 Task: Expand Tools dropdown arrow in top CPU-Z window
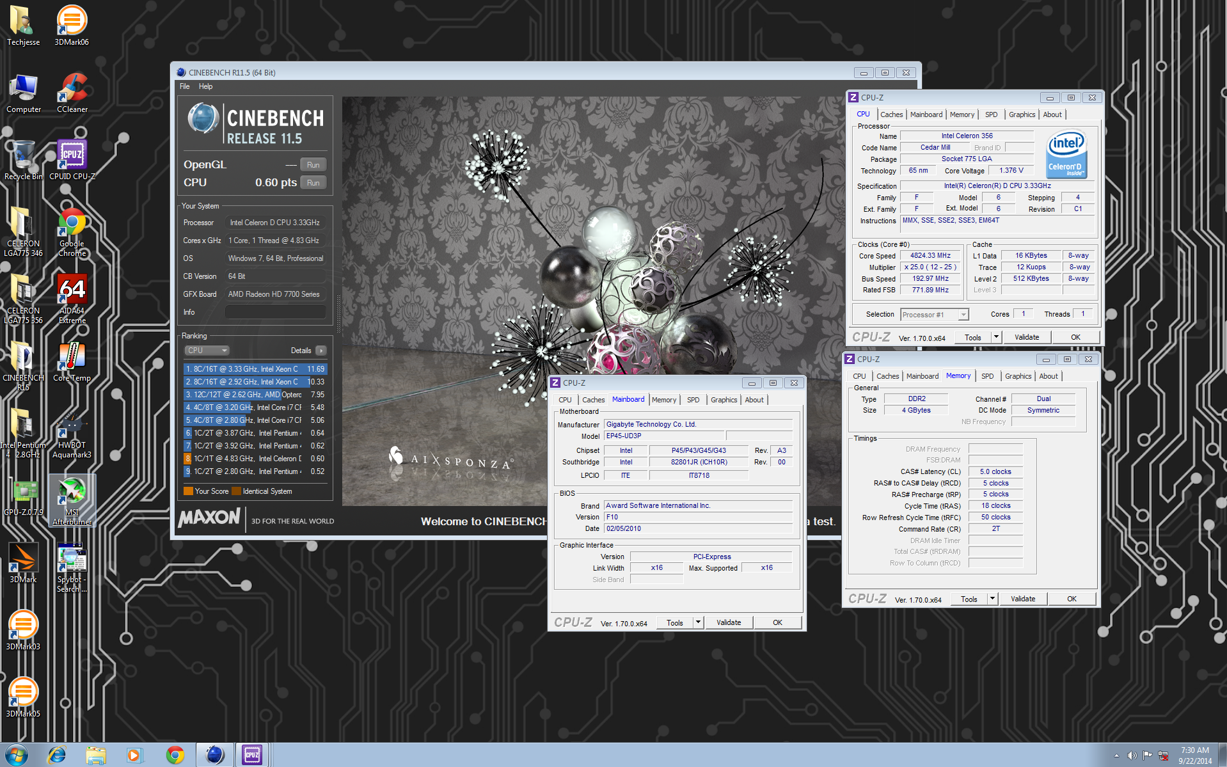click(996, 337)
